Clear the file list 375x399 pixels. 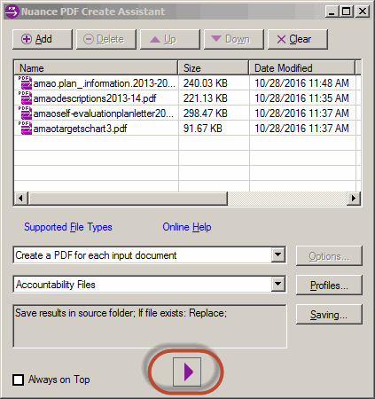(x=298, y=39)
